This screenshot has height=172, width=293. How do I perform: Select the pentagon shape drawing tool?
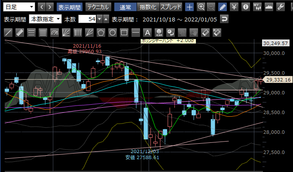point(101,33)
